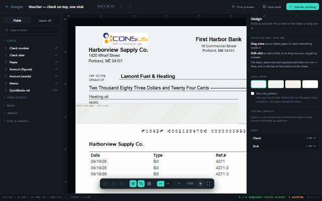Zoom out with the minus button
This screenshot has width=322, height=201.
tap(179, 183)
